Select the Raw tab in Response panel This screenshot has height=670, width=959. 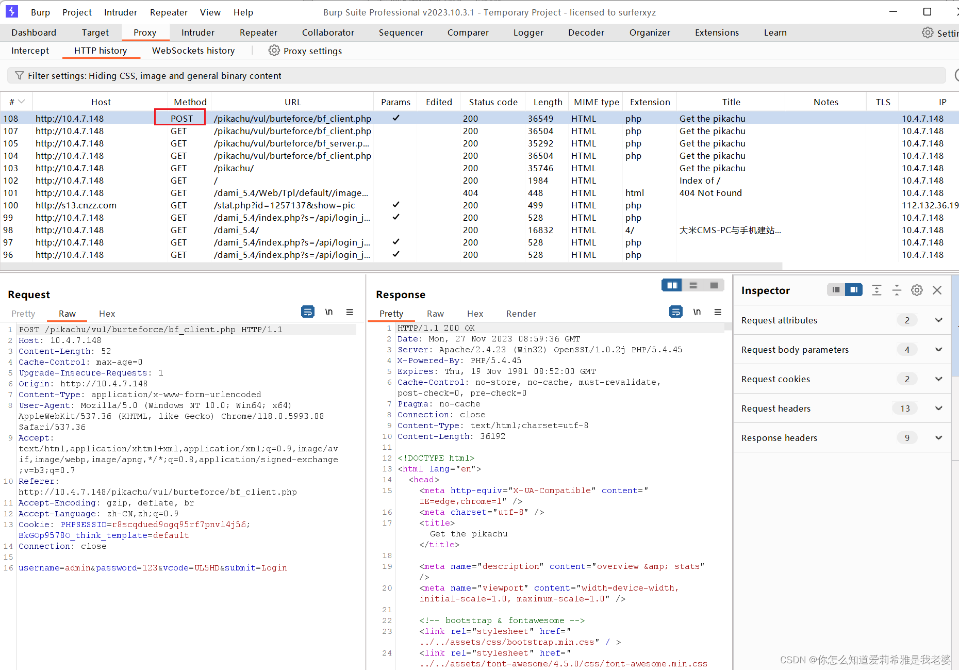coord(435,314)
